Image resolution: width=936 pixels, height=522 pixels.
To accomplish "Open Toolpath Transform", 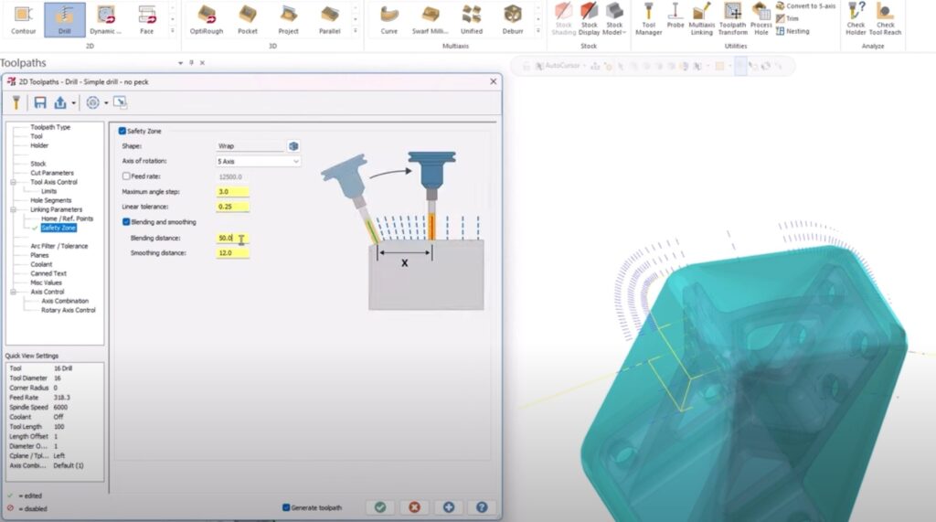I will [x=732, y=19].
